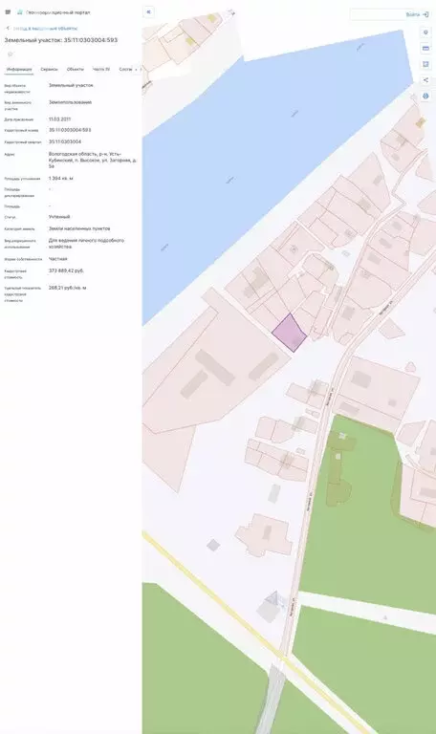Click the login arrow icon
Screen dimensions: 436x734
[425, 14]
